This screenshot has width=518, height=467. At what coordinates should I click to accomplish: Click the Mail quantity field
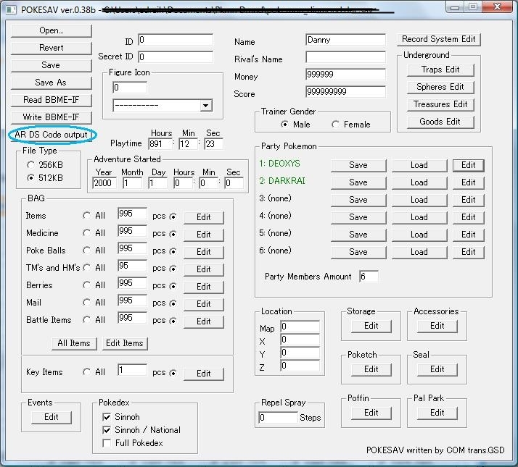tap(132, 300)
